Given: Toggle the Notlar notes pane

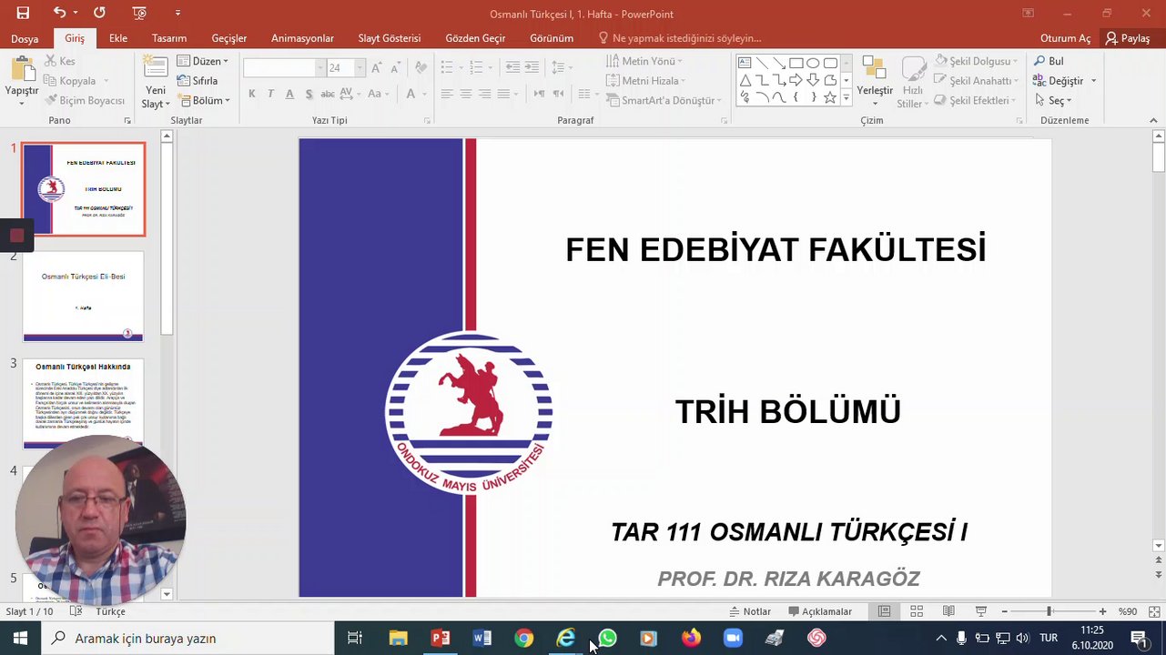Looking at the screenshot, I should pyautogui.click(x=750, y=611).
